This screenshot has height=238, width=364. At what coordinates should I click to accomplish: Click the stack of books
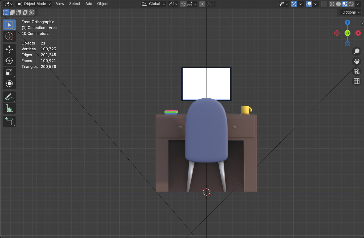point(171,112)
